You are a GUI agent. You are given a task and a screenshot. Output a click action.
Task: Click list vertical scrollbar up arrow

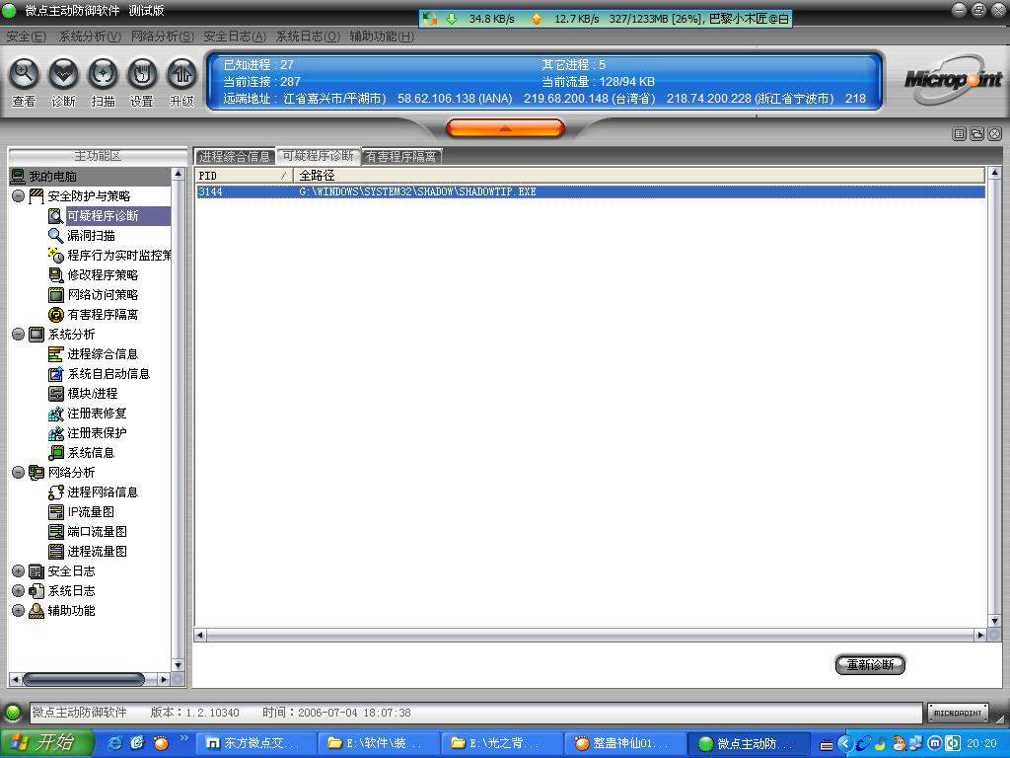[994, 173]
